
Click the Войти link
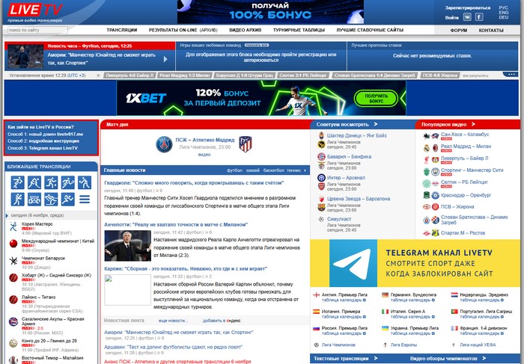[x=452, y=18]
